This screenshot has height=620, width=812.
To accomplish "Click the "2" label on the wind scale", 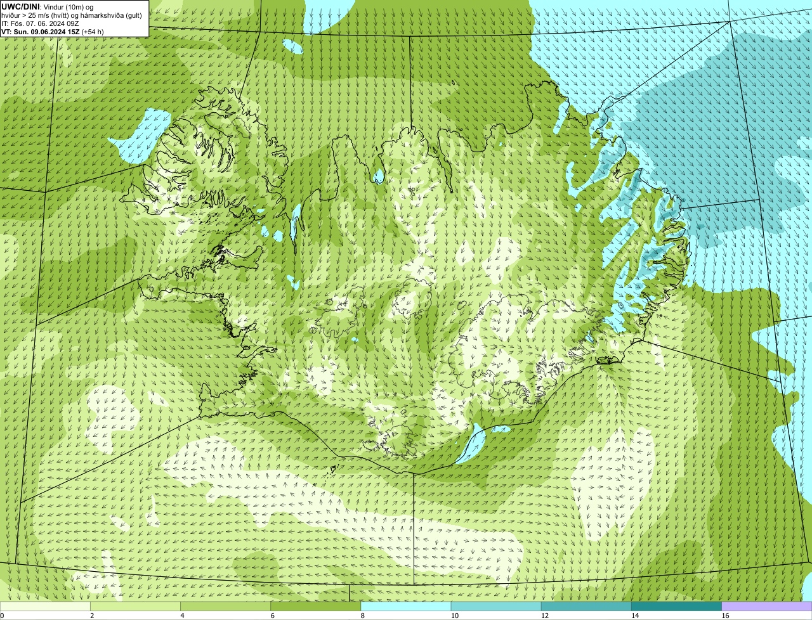I will click(x=92, y=616).
